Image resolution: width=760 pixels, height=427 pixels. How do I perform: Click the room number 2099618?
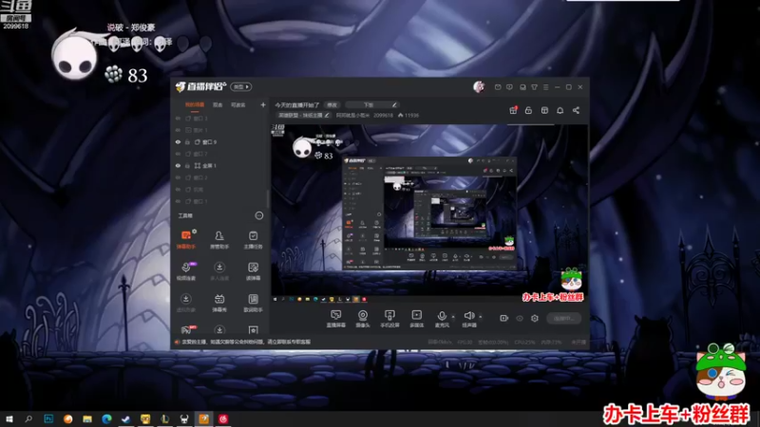[383, 115]
